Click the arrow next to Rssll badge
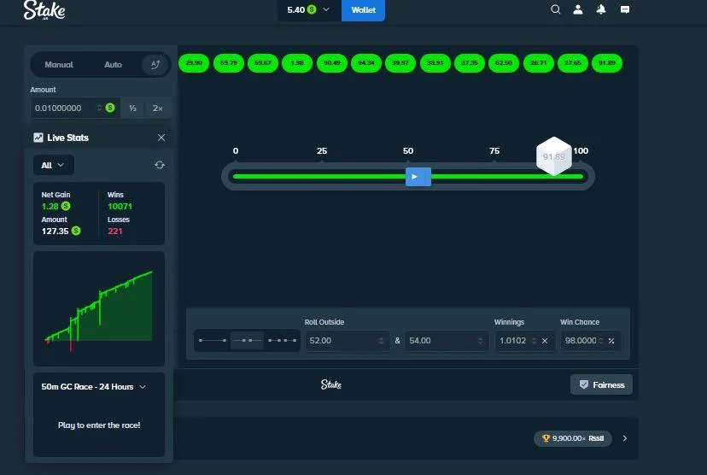This screenshot has width=707, height=475. coord(625,438)
